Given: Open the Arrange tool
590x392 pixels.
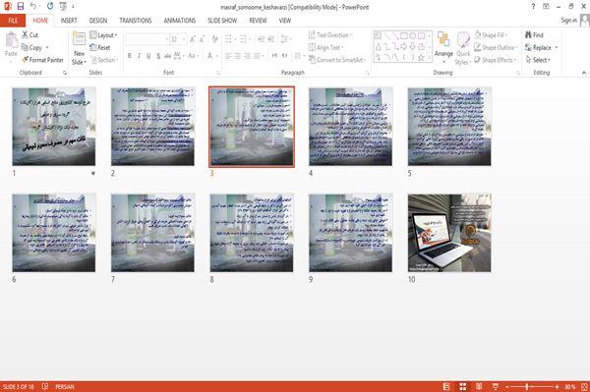Looking at the screenshot, I should coord(443,46).
